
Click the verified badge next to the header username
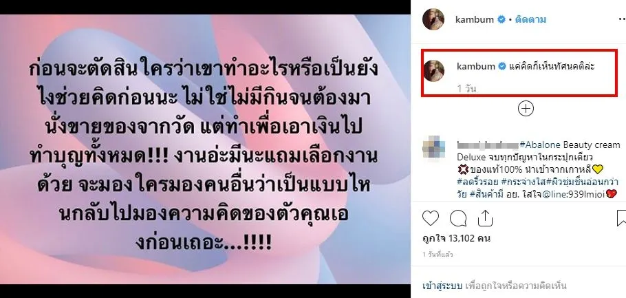[501, 19]
